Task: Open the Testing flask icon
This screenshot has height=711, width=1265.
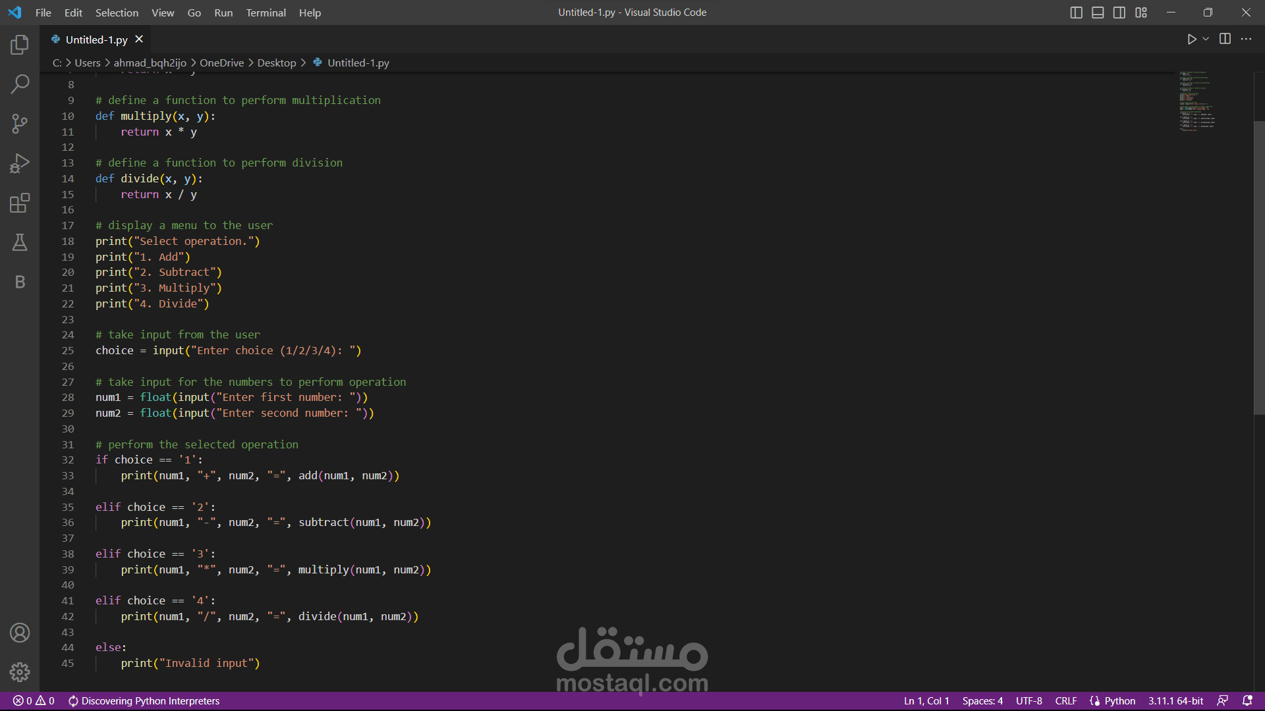Action: tap(20, 242)
